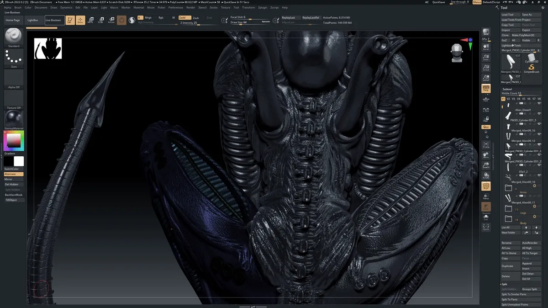This screenshot has width=548, height=308.
Task: Click the Scroll canvas icon
Action: coord(486,47)
